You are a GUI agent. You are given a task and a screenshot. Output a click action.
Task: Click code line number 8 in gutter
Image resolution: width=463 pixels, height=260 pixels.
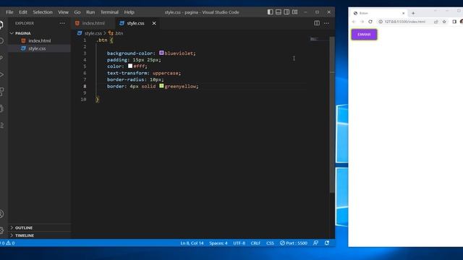point(85,86)
